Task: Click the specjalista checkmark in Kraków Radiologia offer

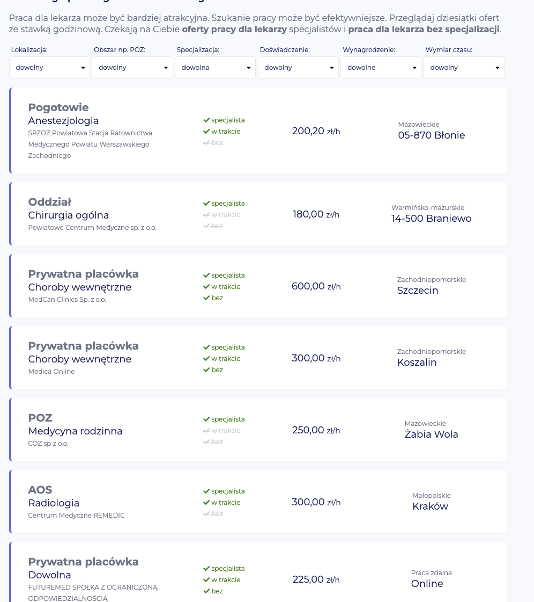Action: (206, 491)
